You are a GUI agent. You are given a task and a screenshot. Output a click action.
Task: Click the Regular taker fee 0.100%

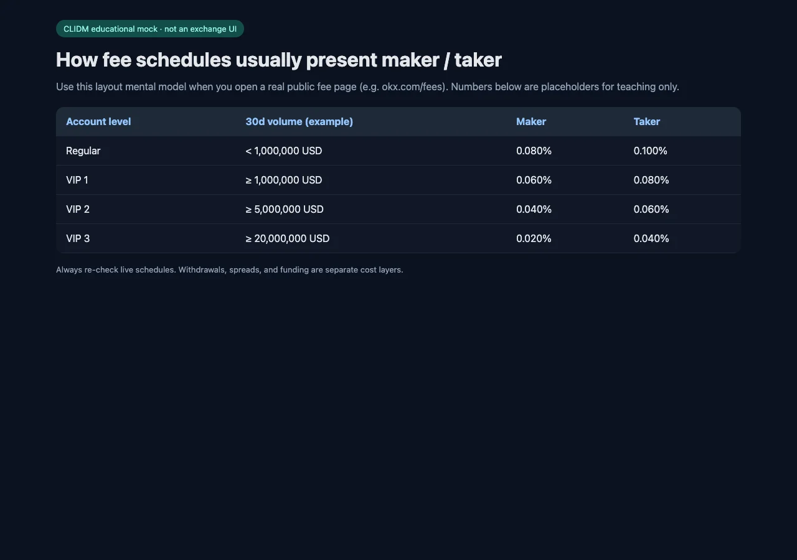coord(650,151)
